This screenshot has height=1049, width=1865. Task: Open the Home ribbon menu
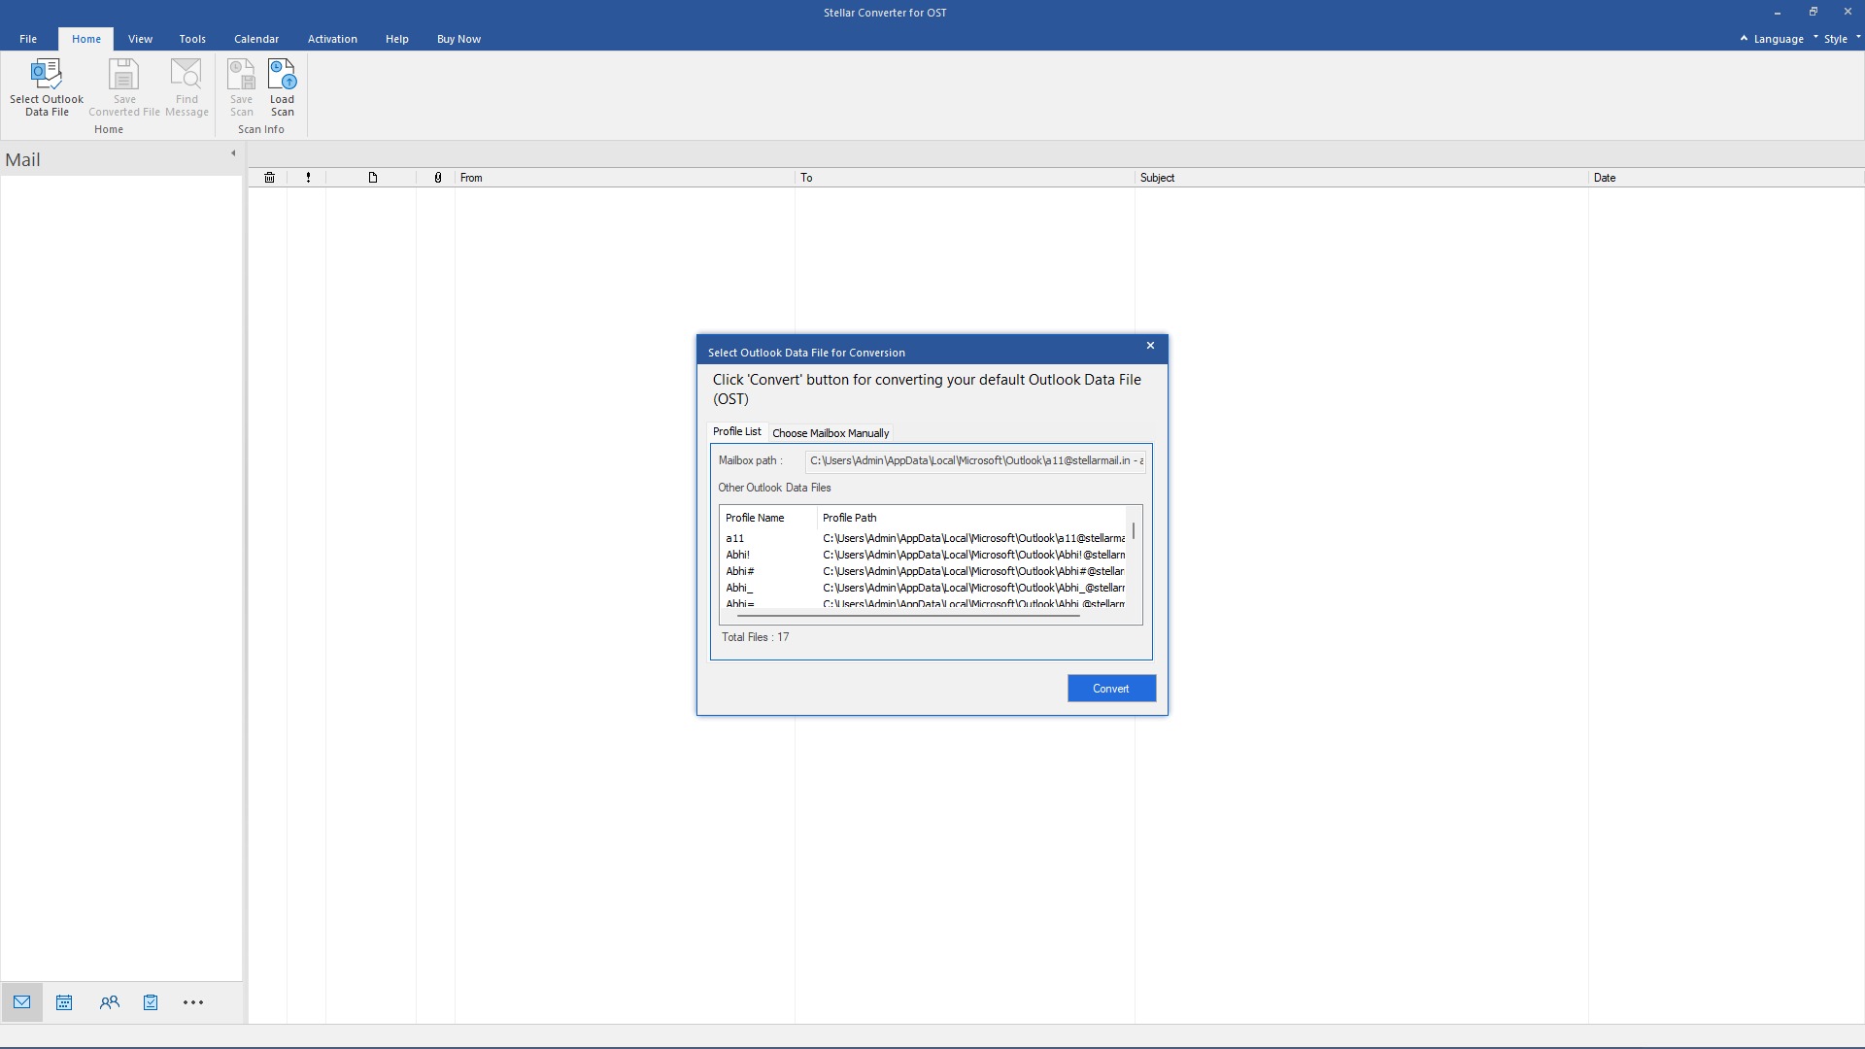pyautogui.click(x=85, y=39)
